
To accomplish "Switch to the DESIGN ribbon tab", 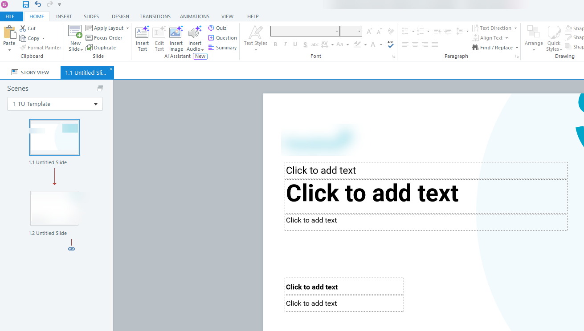I will 120,16.
